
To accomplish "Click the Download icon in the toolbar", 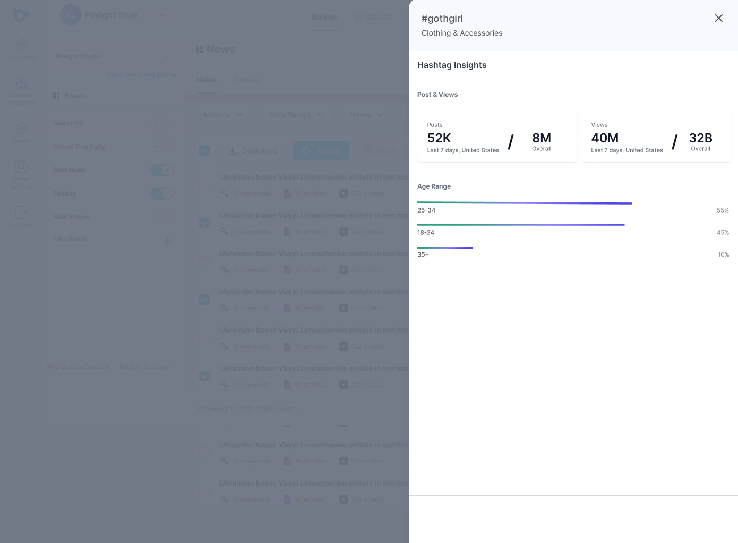I will [x=233, y=151].
